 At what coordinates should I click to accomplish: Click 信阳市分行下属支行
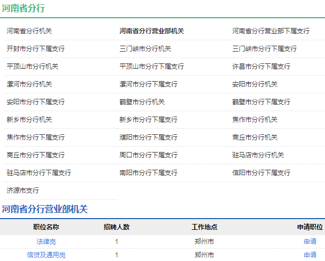[x=261, y=173]
